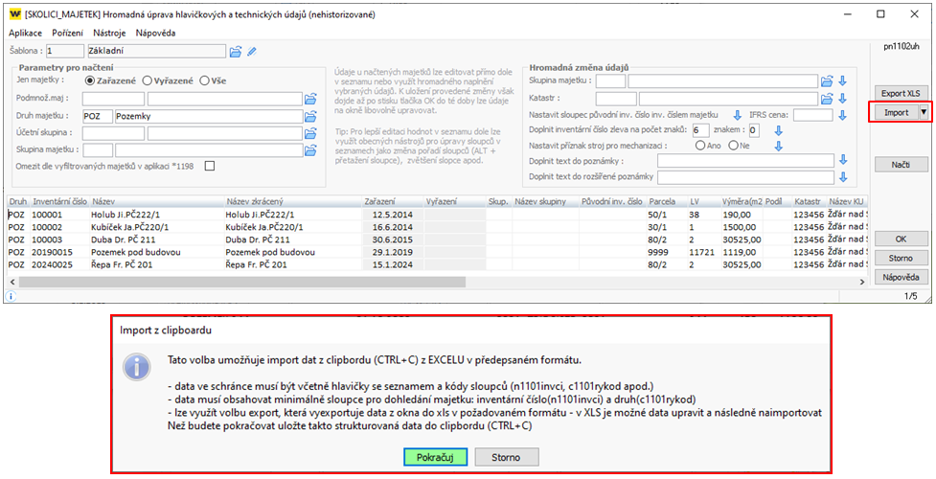
Task: Open folder lookup for Účetní skupina
Action: tap(310, 133)
